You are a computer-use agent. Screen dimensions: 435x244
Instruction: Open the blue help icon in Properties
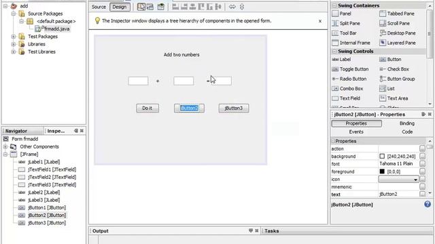[428, 204]
